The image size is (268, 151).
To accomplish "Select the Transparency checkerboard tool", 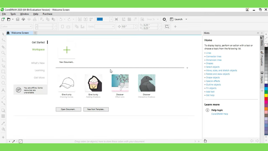I will click(x=3, y=116).
